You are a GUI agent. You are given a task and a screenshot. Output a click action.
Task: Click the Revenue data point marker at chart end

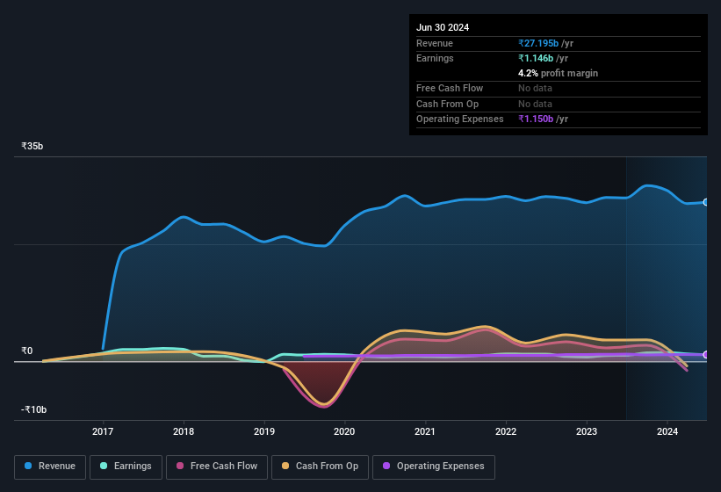click(x=706, y=202)
